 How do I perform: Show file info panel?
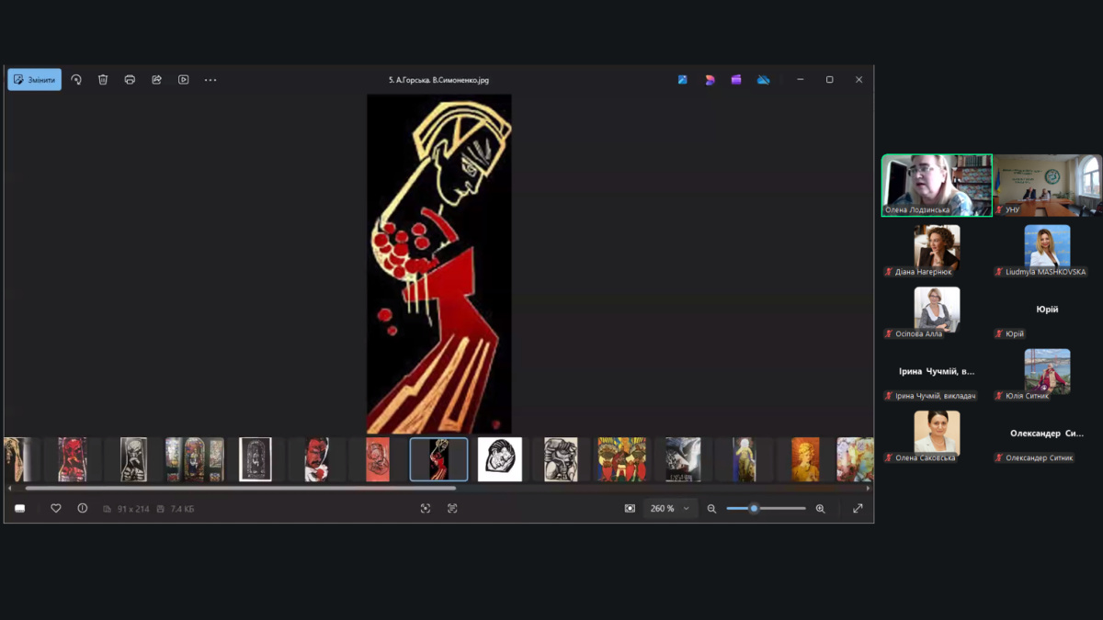(x=83, y=509)
